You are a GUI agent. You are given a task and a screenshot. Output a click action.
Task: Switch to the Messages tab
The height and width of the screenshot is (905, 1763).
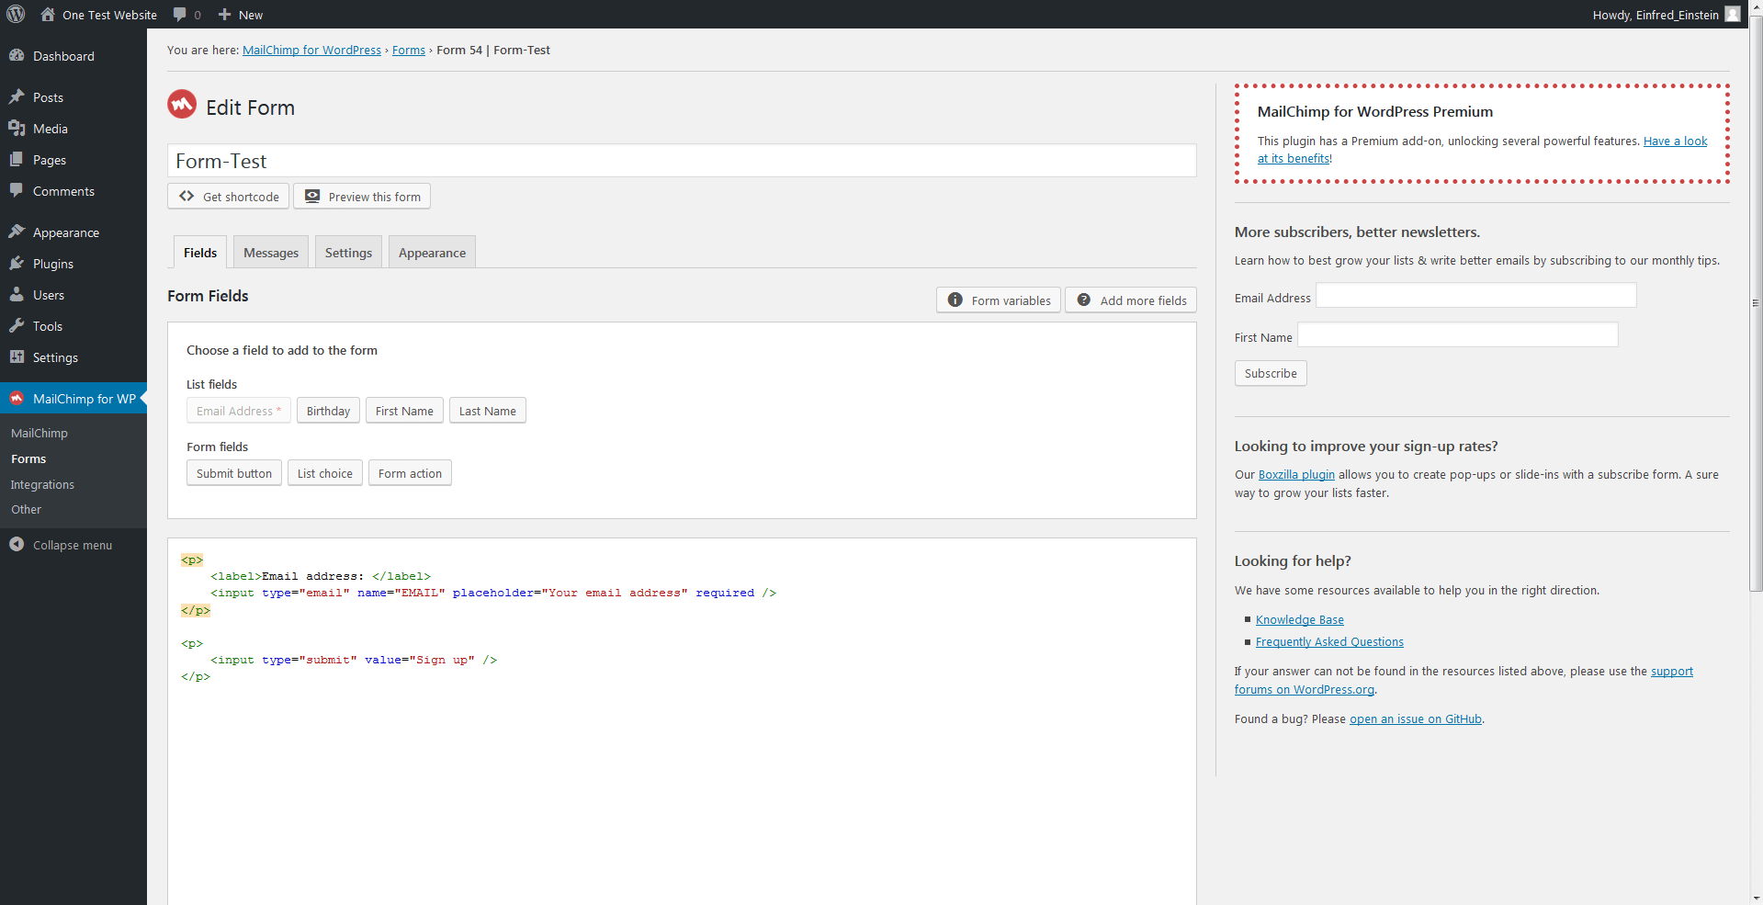(271, 253)
